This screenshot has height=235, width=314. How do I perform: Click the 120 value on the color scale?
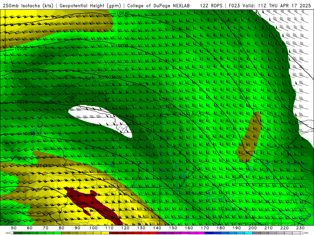(125, 228)
